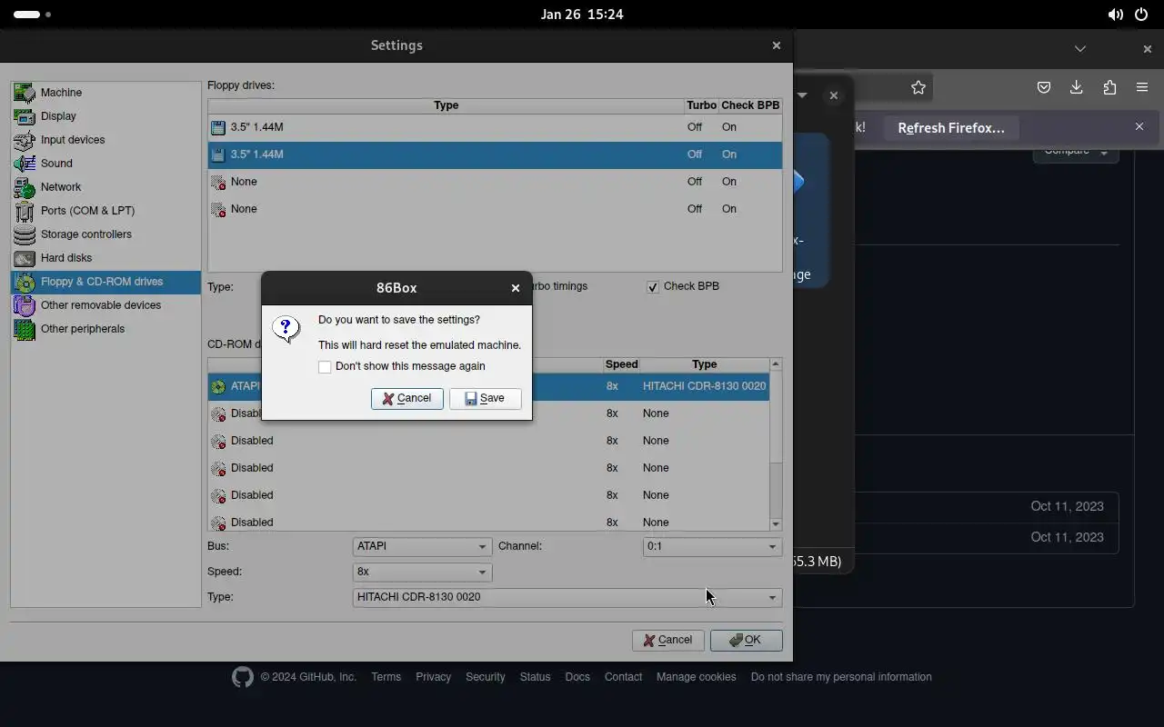
Task: Tick Don't show this message again
Action: tap(325, 367)
